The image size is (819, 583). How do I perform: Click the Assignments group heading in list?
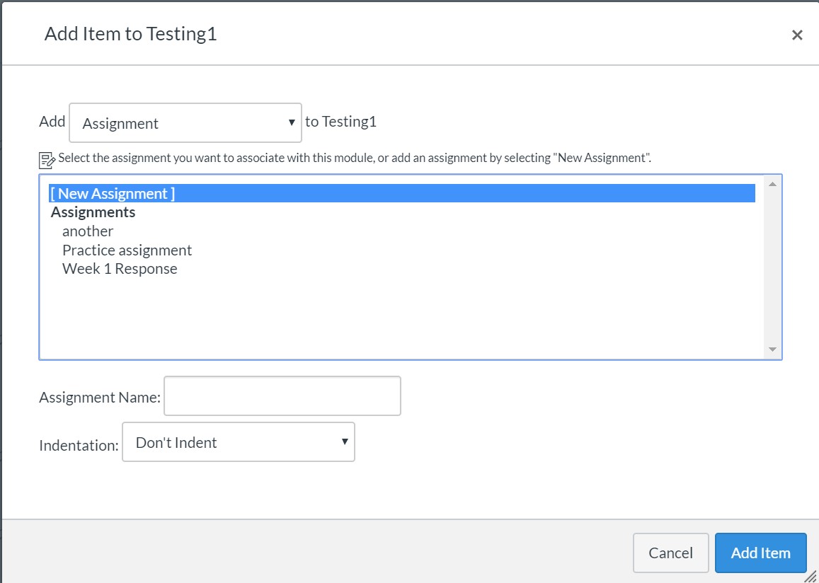pyautogui.click(x=93, y=212)
